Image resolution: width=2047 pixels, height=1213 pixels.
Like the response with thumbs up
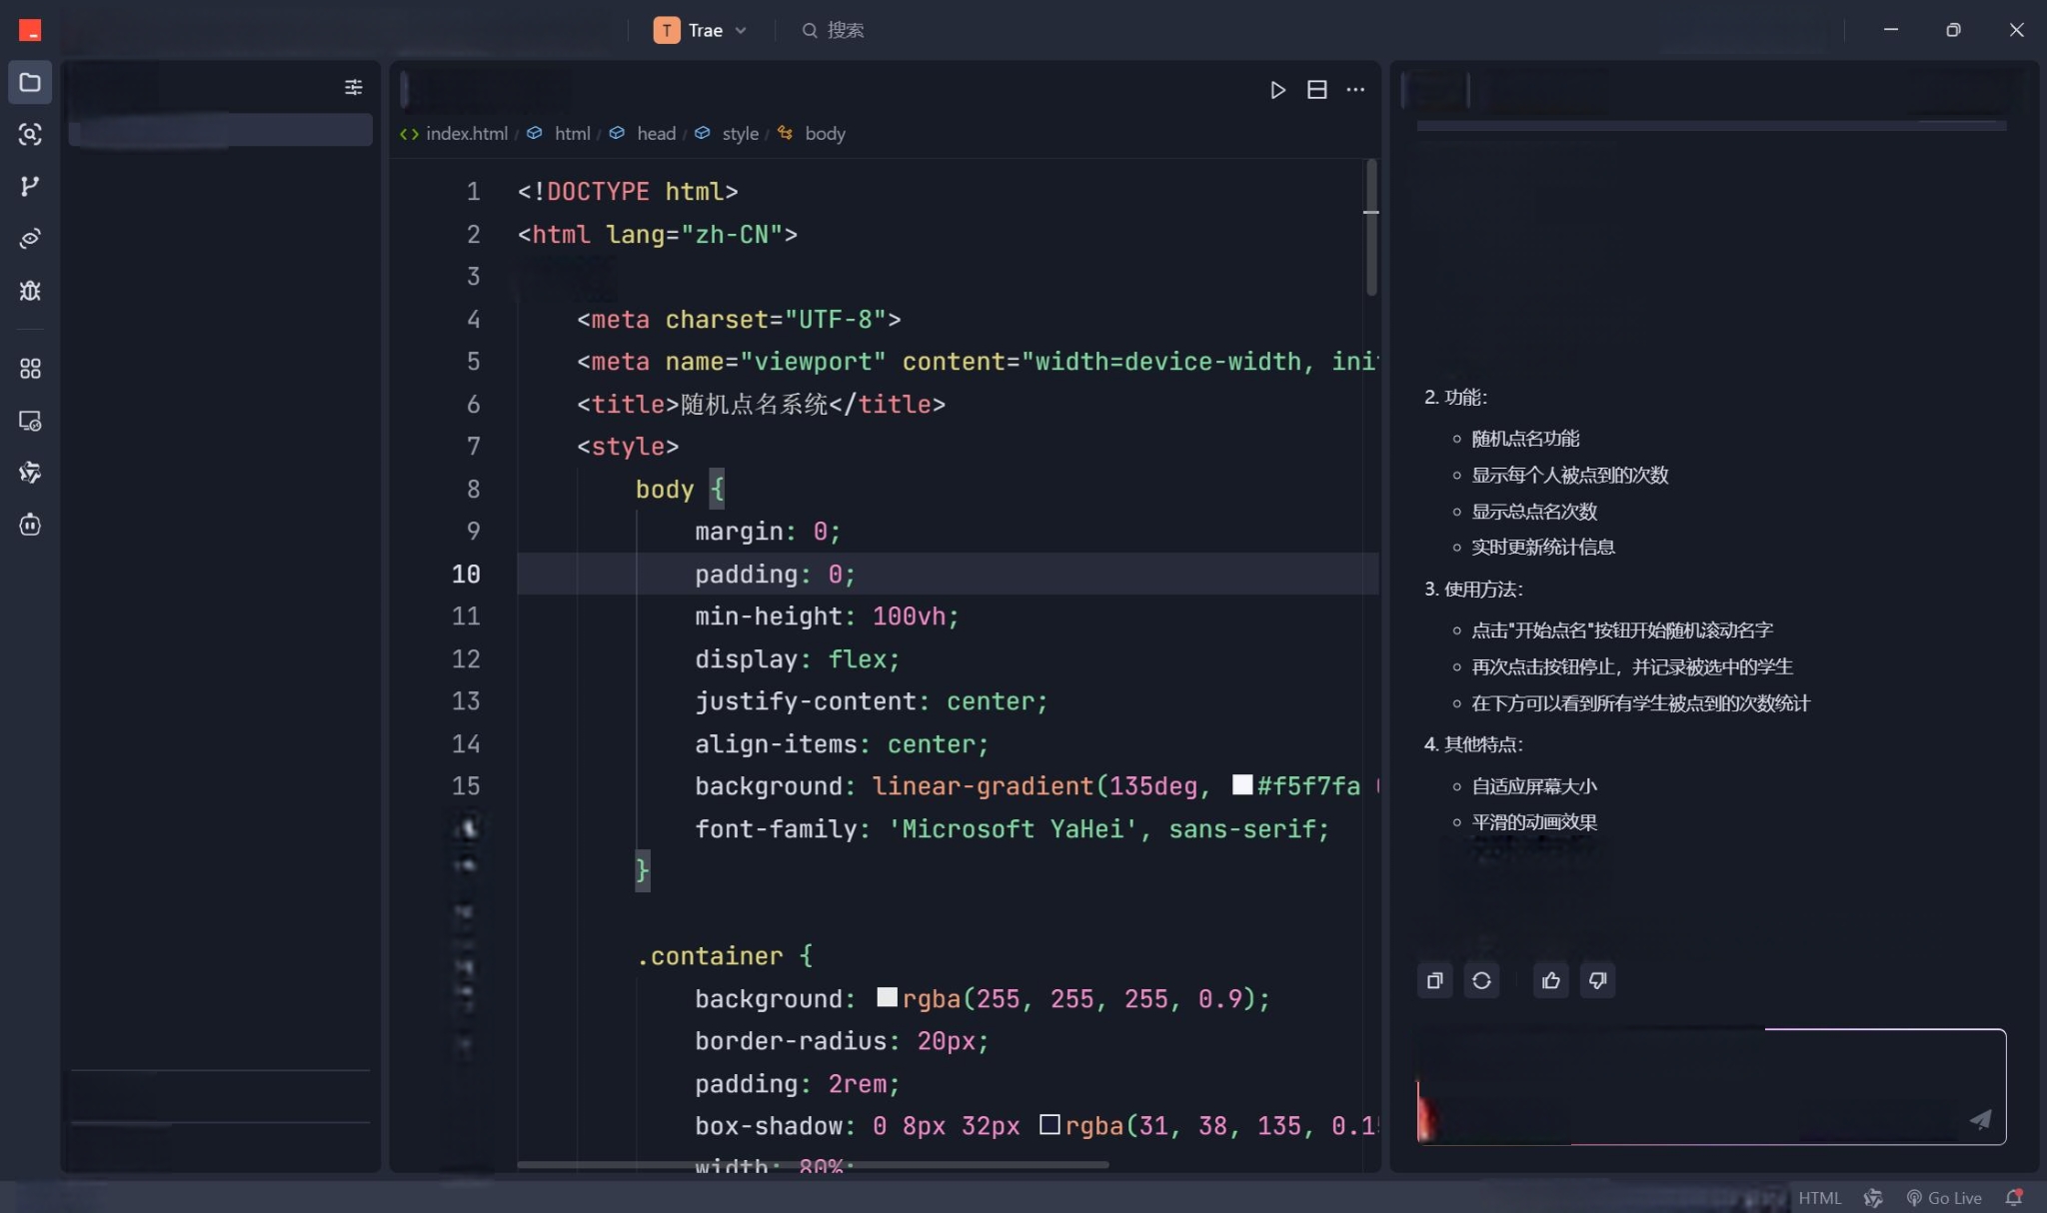[1551, 980]
